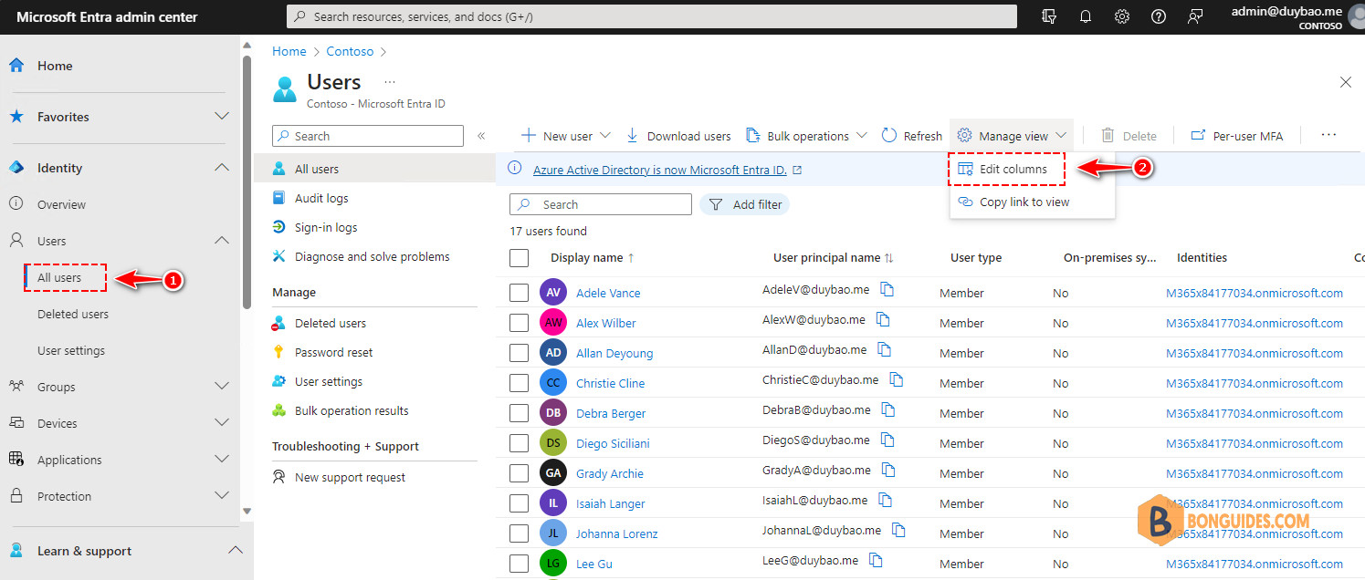1365x580 pixels.
Task: Copy DebraB@duybao.me to clipboard
Action: point(888,409)
